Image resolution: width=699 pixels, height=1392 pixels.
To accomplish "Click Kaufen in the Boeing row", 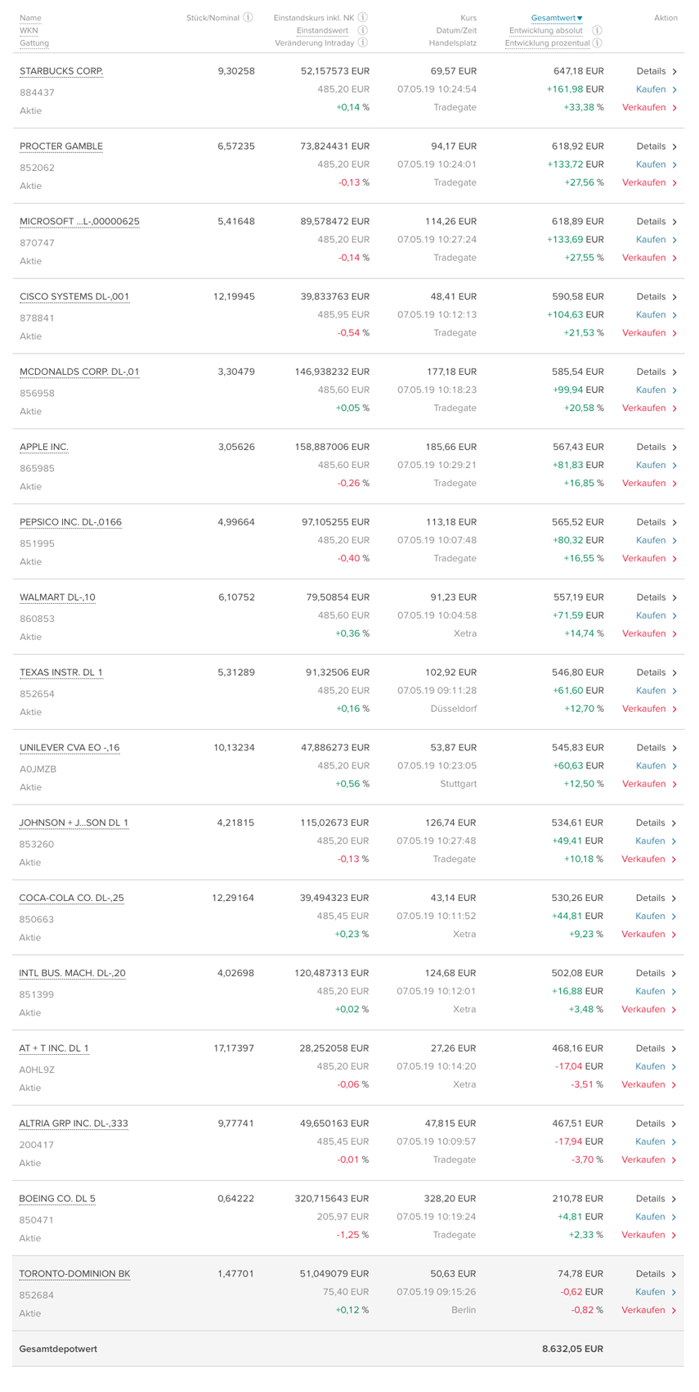I will (x=650, y=1217).
